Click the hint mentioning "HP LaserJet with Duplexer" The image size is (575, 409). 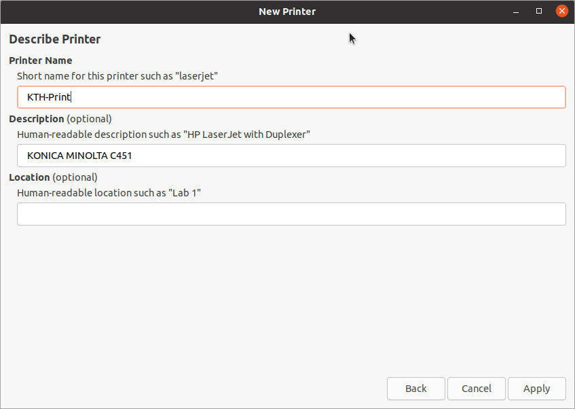point(163,135)
